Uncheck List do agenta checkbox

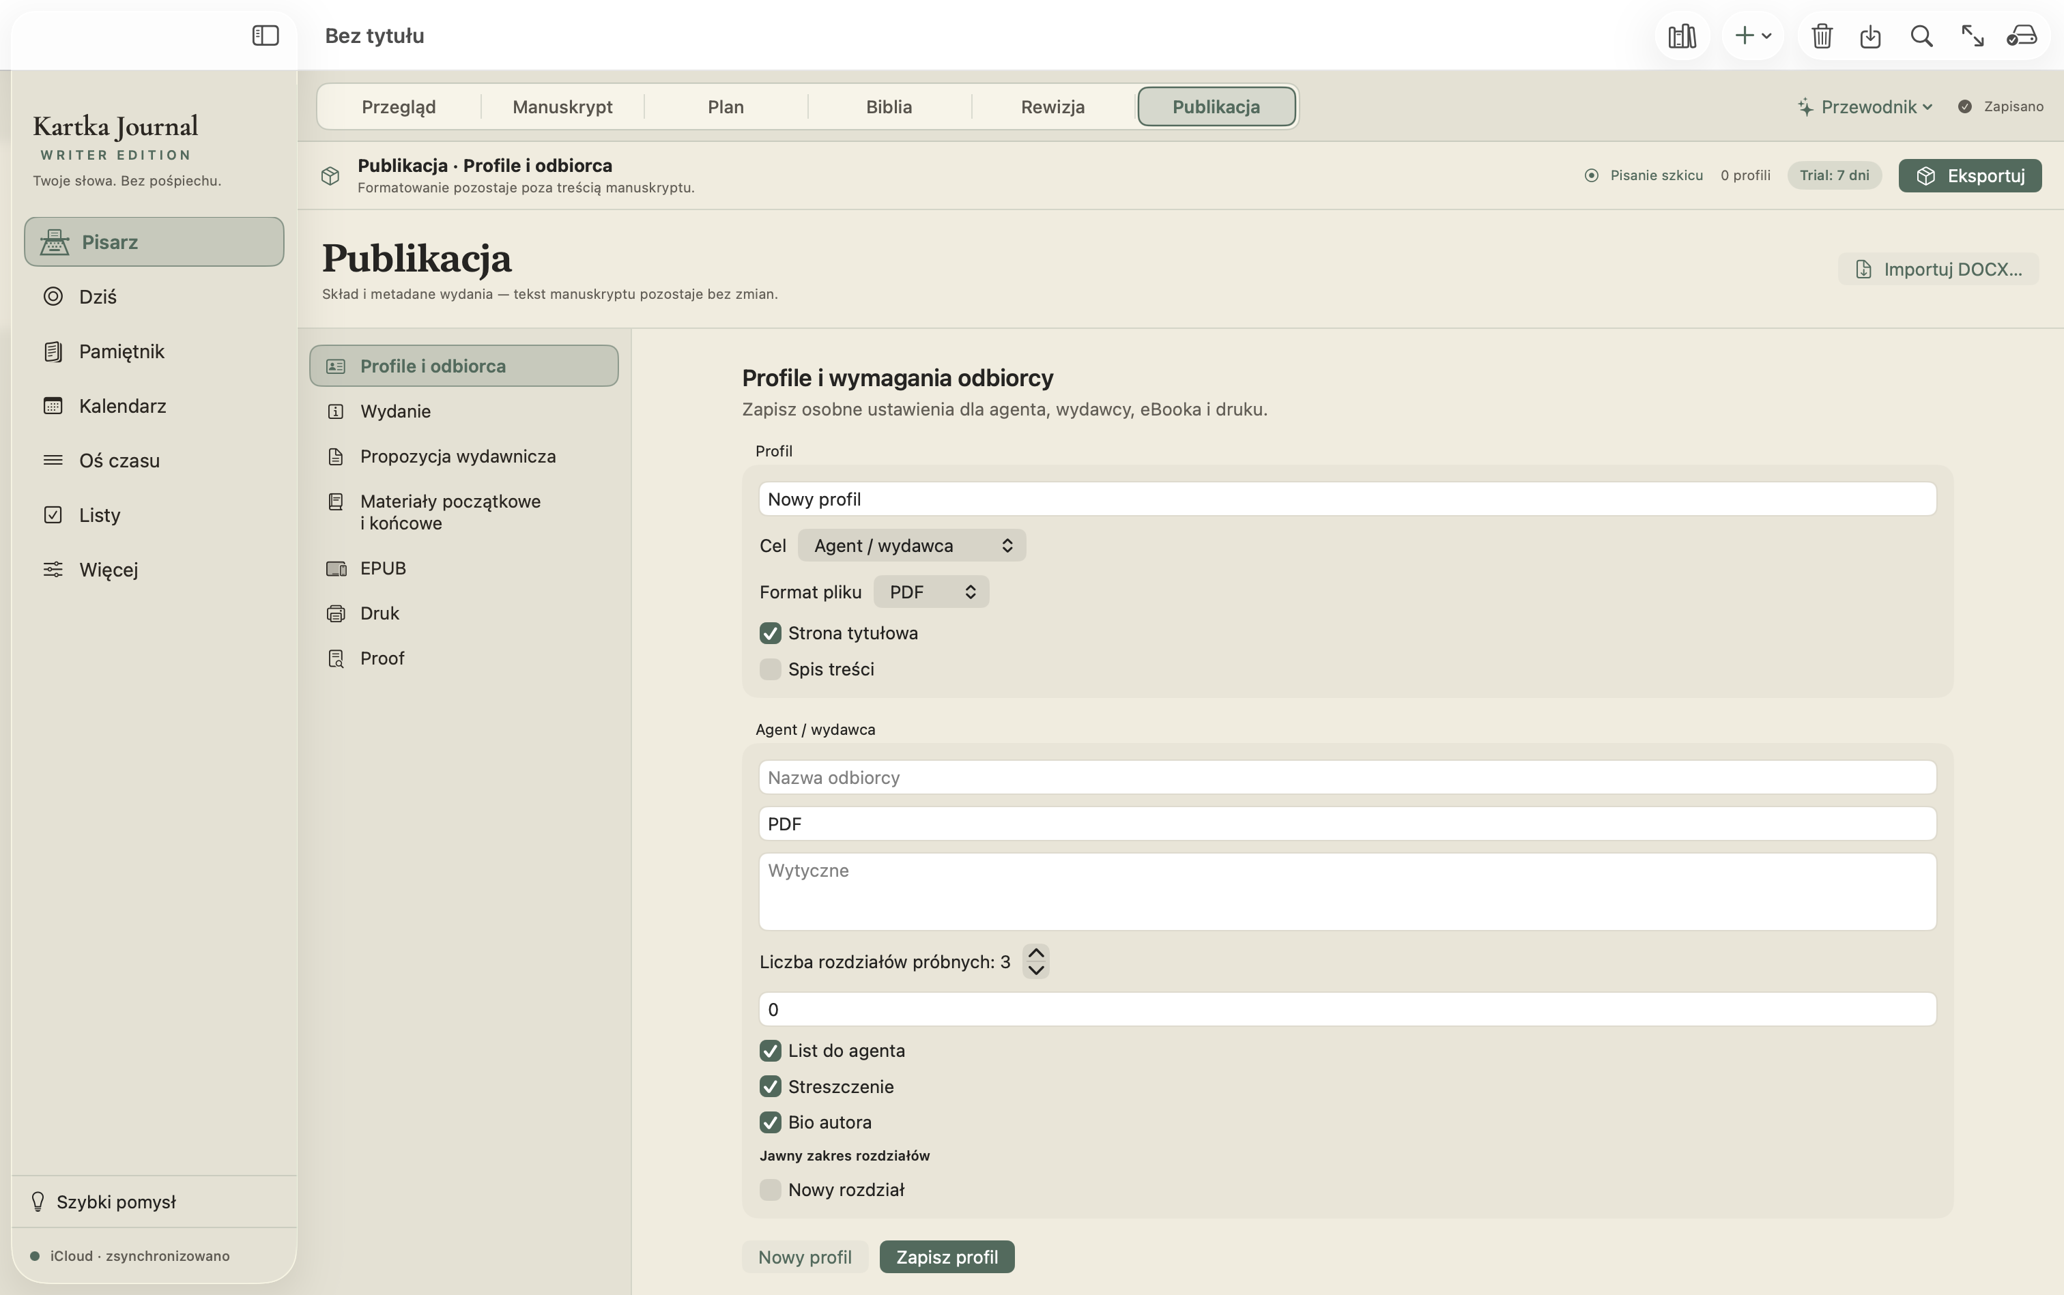(771, 1051)
